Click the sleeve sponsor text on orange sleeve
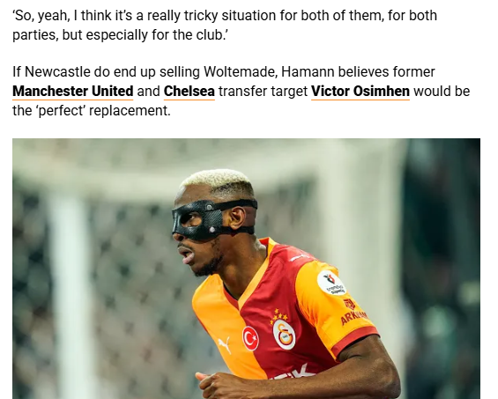Screen dimensions: 498x399 coord(353,315)
